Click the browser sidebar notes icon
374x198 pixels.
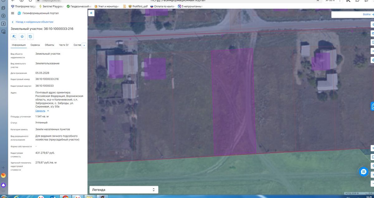click(x=3, y=7)
